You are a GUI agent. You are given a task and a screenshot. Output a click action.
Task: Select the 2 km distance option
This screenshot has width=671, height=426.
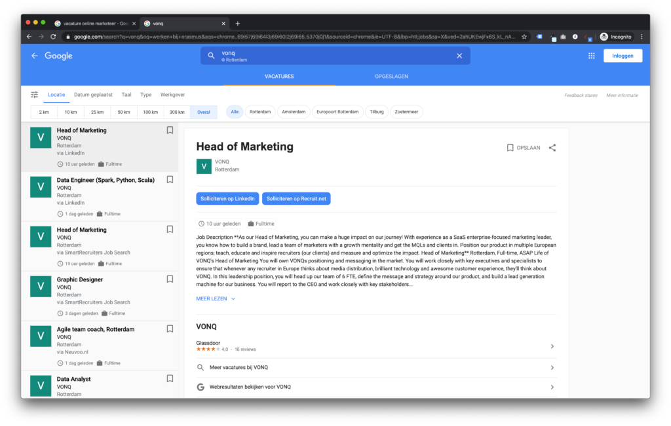pos(44,112)
